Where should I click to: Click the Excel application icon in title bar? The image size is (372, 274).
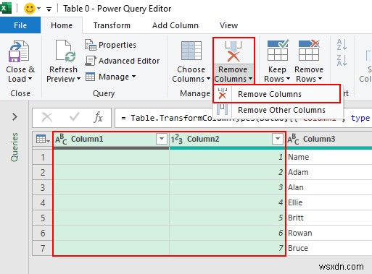(6, 9)
